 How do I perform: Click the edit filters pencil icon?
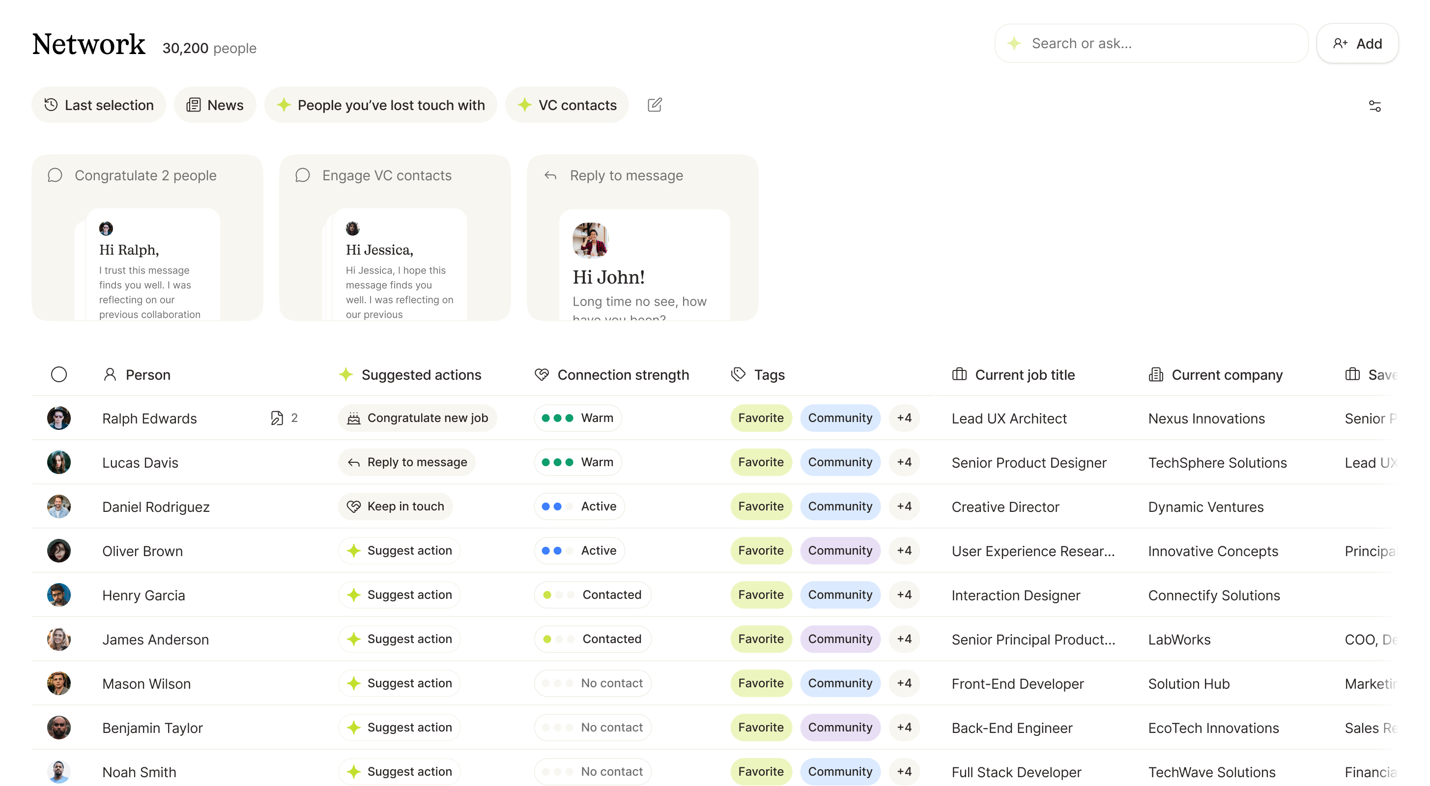[655, 105]
